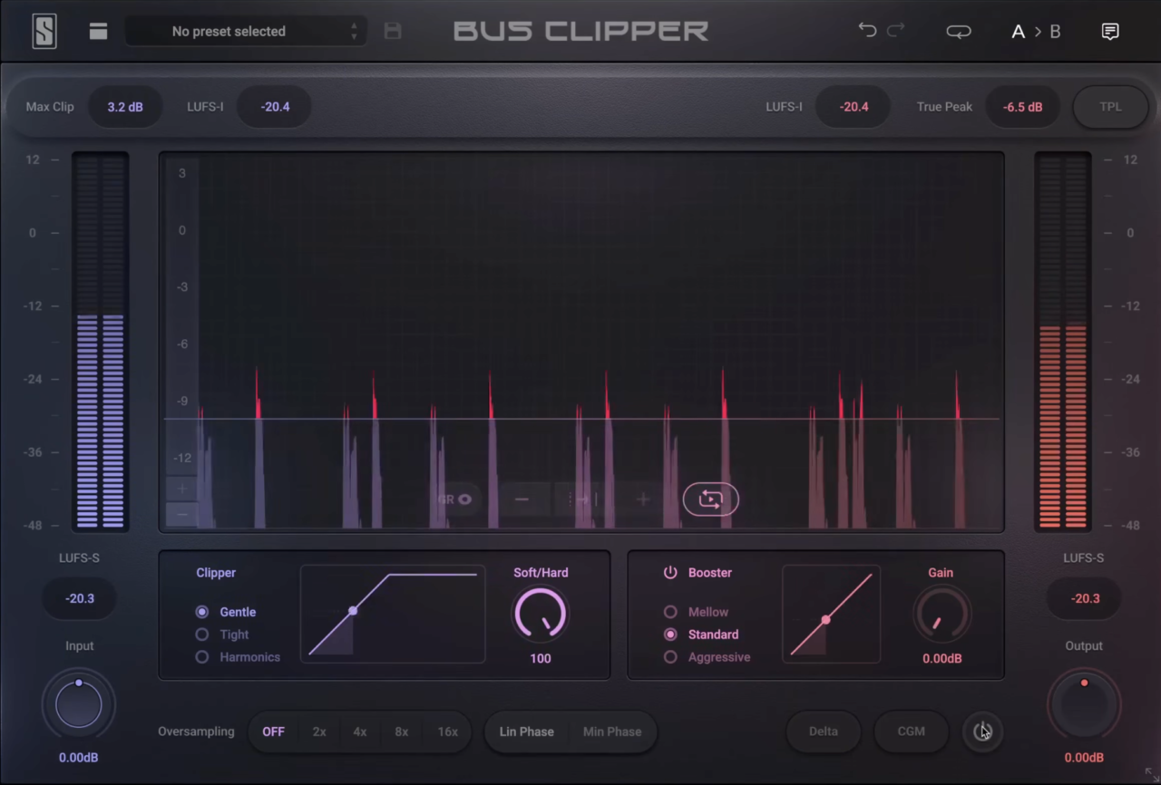The height and width of the screenshot is (785, 1161).
Task: Reset the input LUFS-I reading -20.4
Action: tap(275, 107)
